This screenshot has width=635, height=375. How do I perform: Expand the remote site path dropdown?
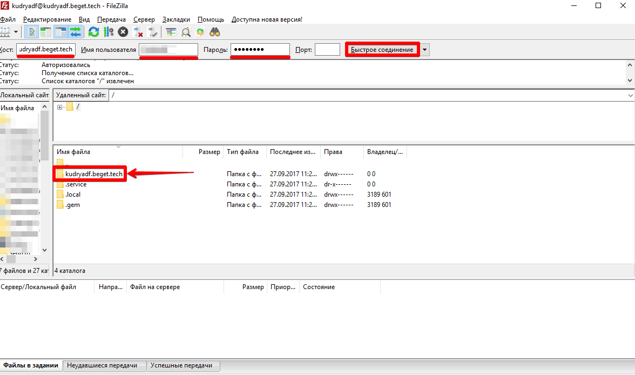coord(630,95)
